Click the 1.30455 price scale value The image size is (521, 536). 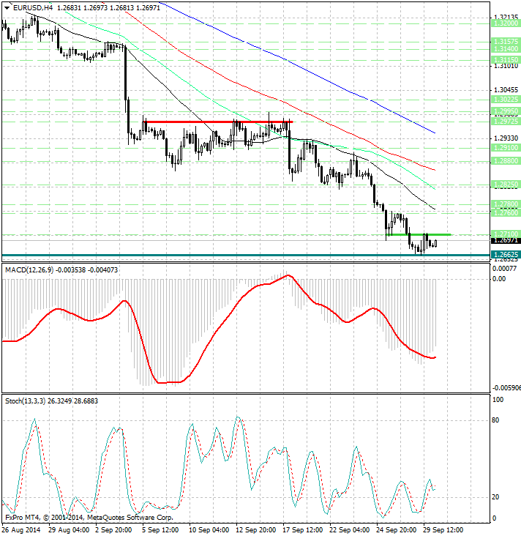[x=506, y=90]
